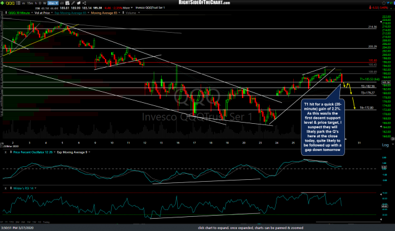Select the 1M time range
This screenshot has width=395, height=231.
click(x=29, y=222)
